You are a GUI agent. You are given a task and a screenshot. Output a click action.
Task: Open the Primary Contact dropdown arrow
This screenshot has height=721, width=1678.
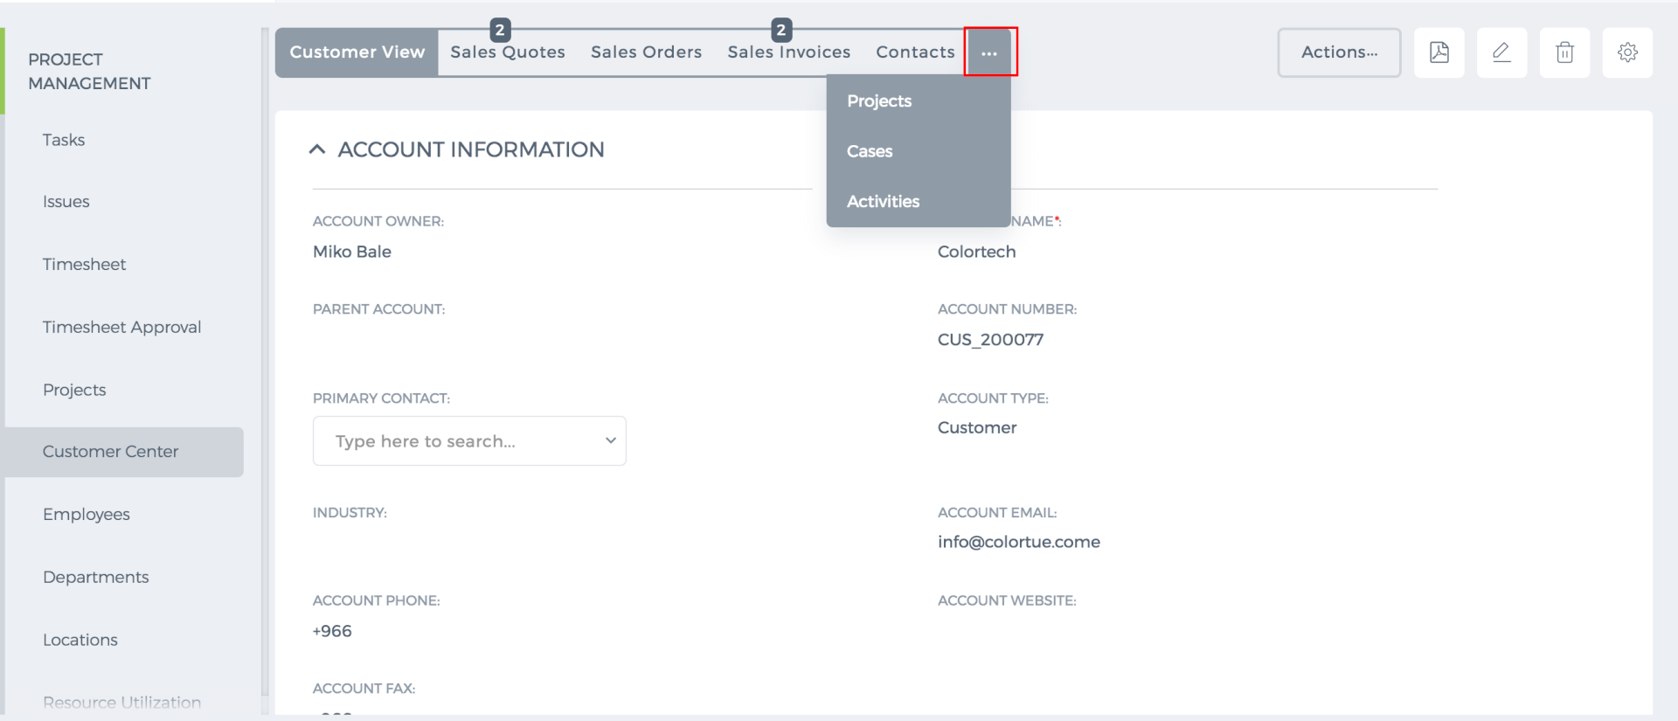[611, 440]
